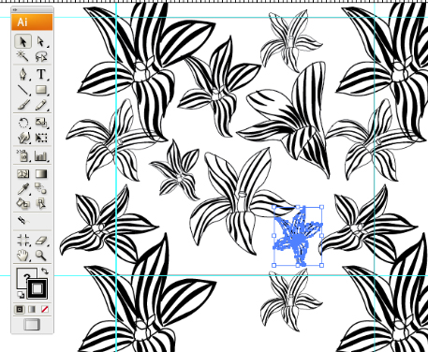Image resolution: width=428 pixels, height=352 pixels.
Task: Select the Direct Selection (white arrow) tool
Action: (x=41, y=41)
